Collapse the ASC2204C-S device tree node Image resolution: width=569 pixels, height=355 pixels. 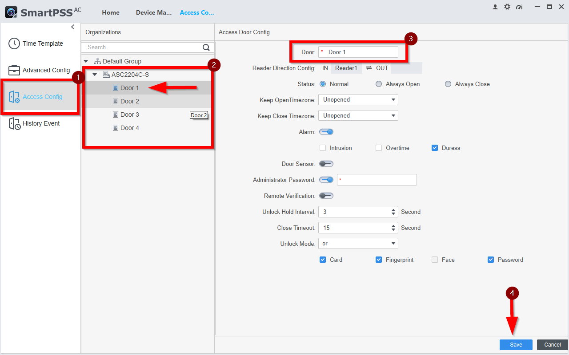(95, 75)
